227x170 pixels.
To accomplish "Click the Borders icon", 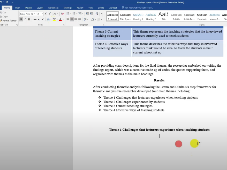I will click(x=99, y=19).
